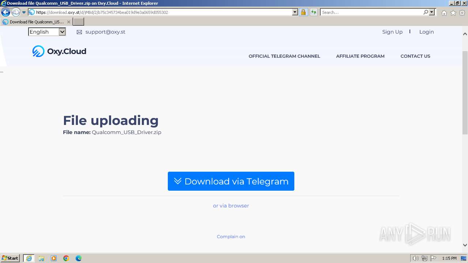Click the Download via Telegram button

231,181
